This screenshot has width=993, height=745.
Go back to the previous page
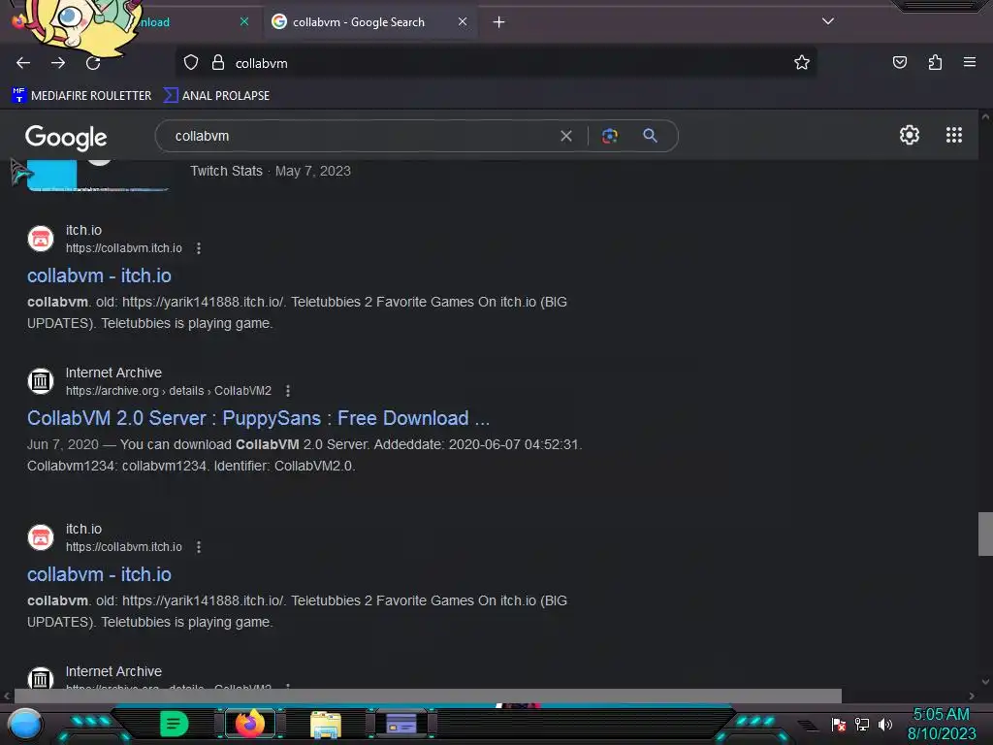(23, 63)
